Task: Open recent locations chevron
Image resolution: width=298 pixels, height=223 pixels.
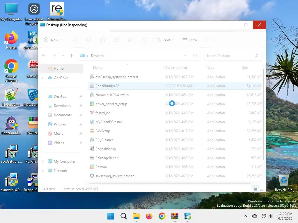Action: click(x=63, y=56)
